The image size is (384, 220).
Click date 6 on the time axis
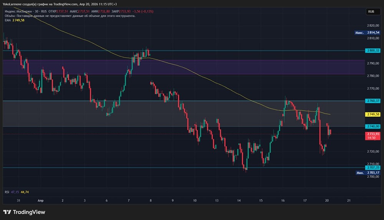tap(106, 200)
